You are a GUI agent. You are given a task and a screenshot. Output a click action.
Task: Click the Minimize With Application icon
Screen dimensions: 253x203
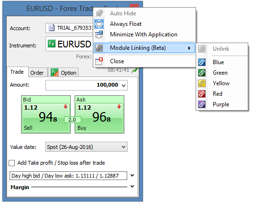99,34
